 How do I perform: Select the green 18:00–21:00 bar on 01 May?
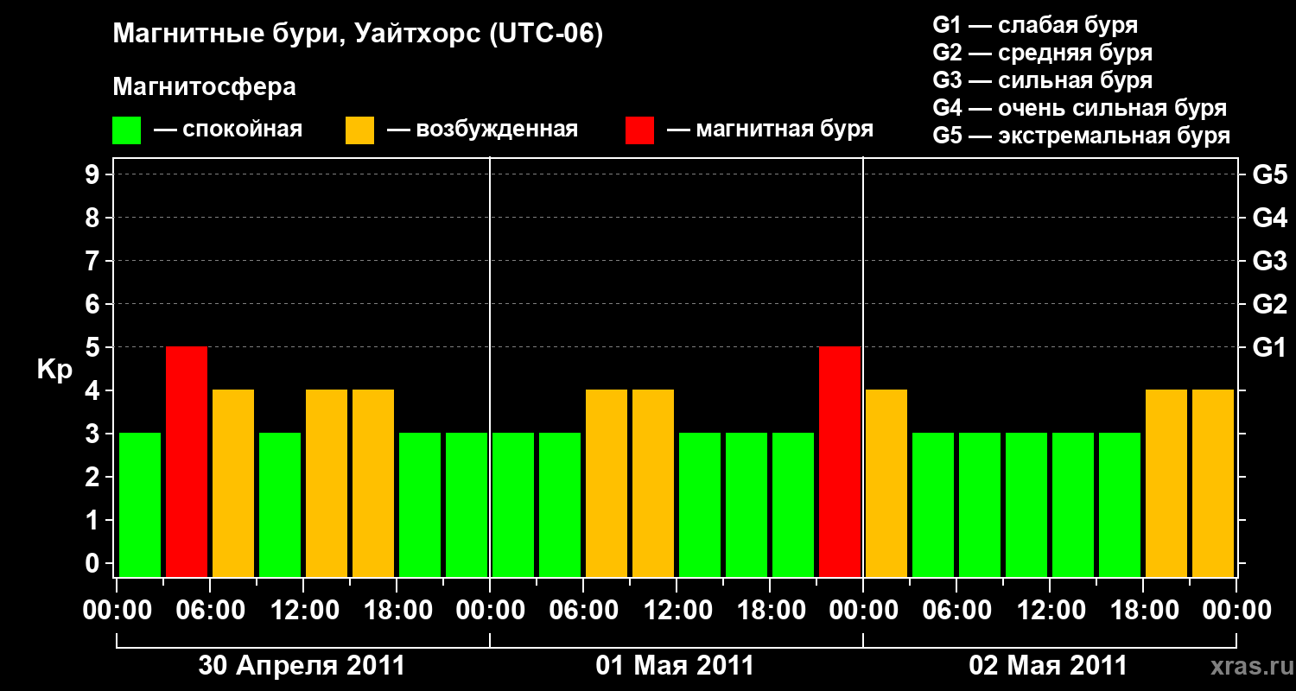(x=793, y=504)
